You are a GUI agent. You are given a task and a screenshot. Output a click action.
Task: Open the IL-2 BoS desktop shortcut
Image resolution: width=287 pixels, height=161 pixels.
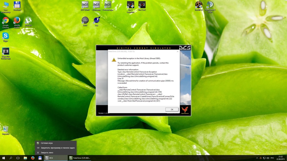click(x=142, y=5)
